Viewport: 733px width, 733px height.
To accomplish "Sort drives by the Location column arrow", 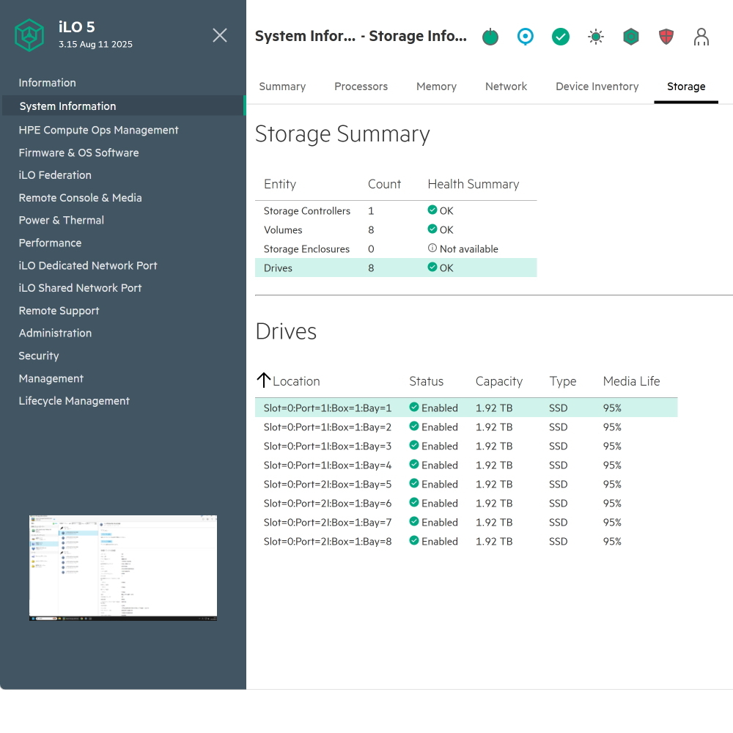I will (264, 380).
